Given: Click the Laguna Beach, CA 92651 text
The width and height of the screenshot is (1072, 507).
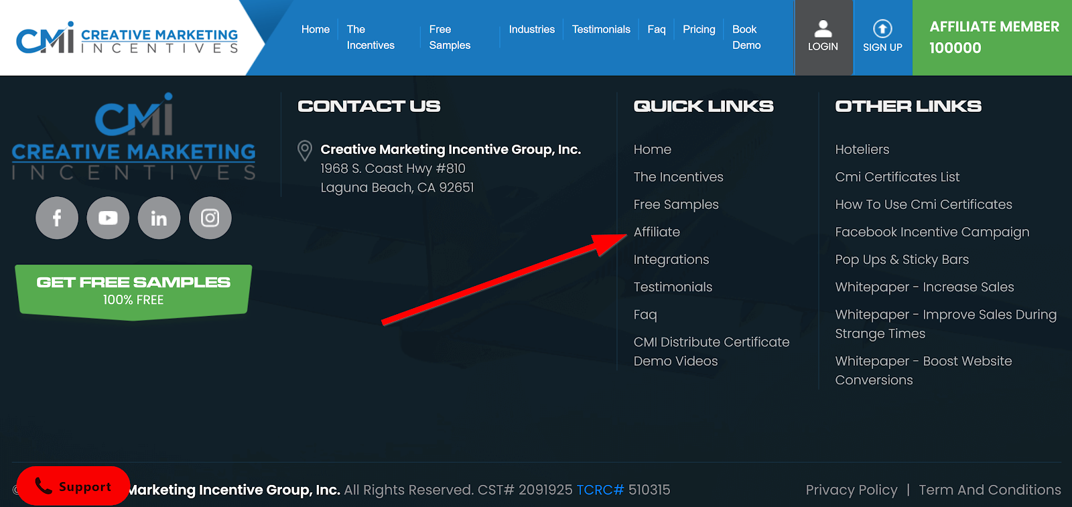Looking at the screenshot, I should [x=397, y=188].
